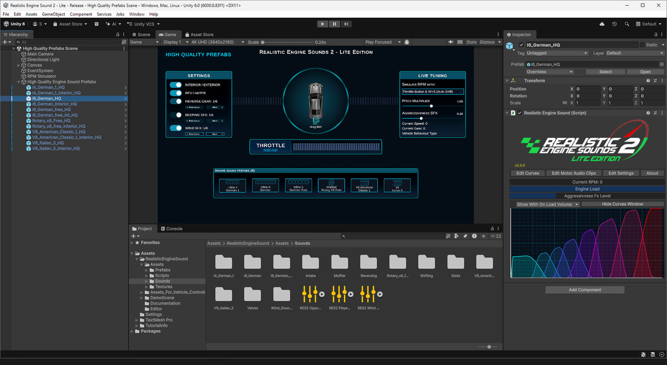
Task: Open the Tag dropdown showing Untagged
Action: pyautogui.click(x=558, y=53)
